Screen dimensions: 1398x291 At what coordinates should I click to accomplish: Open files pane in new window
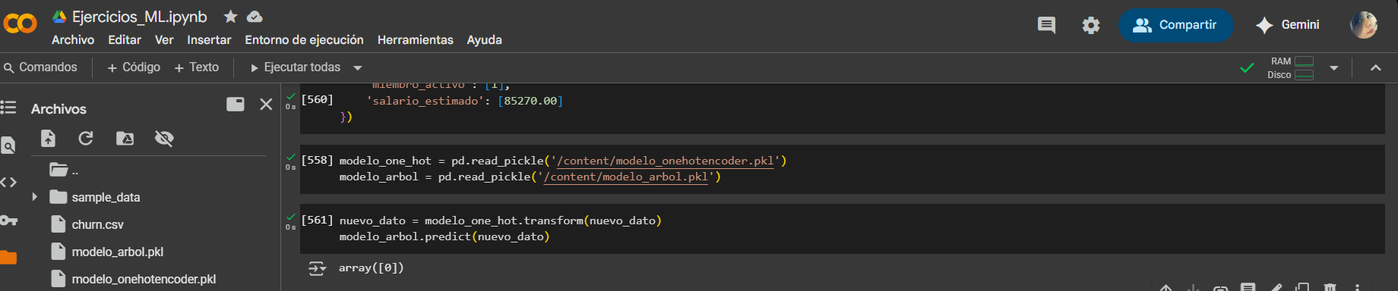236,105
